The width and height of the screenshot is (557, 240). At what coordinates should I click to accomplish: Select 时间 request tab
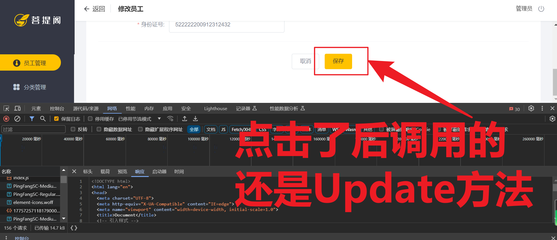(179, 171)
